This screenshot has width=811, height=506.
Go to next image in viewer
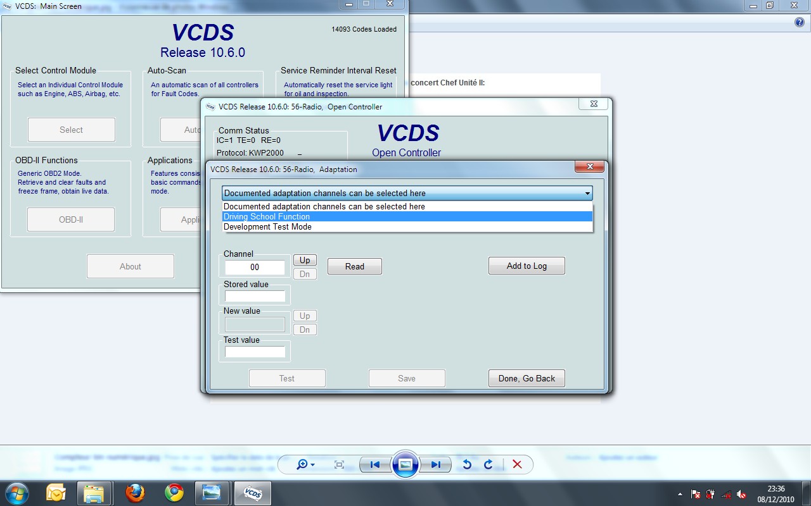click(435, 465)
